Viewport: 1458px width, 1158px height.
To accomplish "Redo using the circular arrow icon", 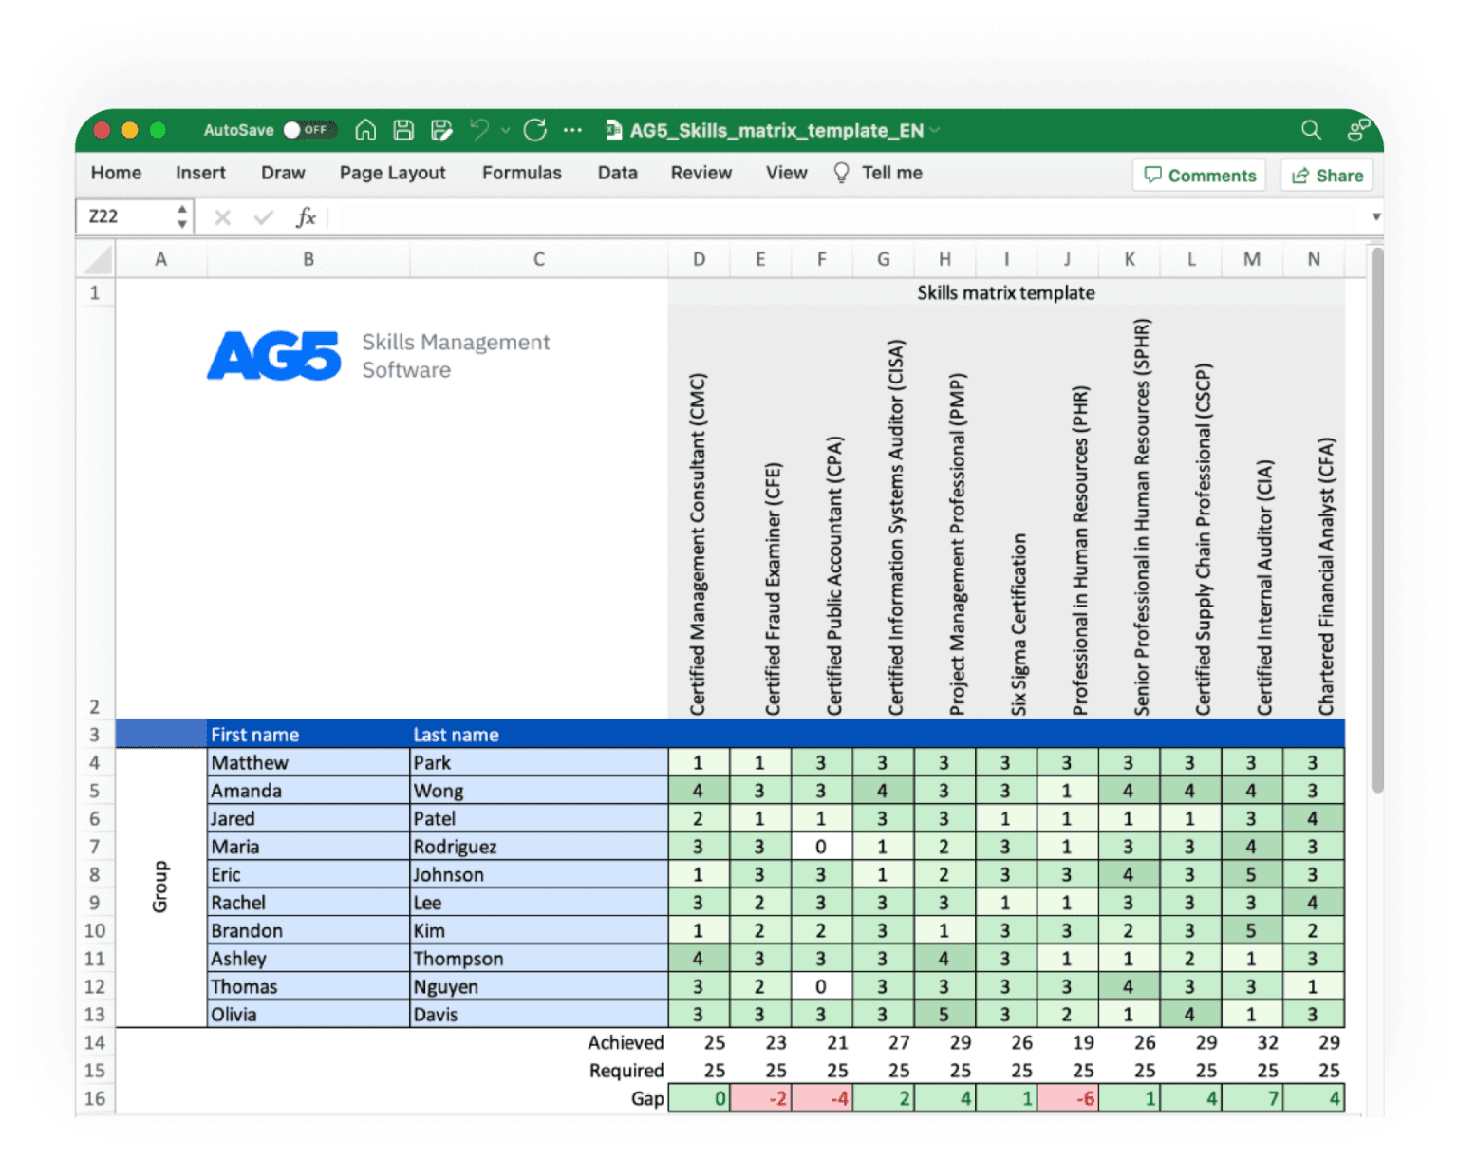I will click(x=534, y=131).
